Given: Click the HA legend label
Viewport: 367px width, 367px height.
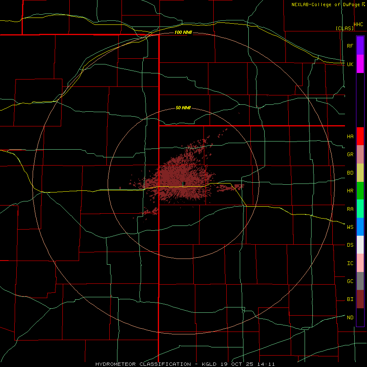Looking at the screenshot, I should [x=350, y=136].
